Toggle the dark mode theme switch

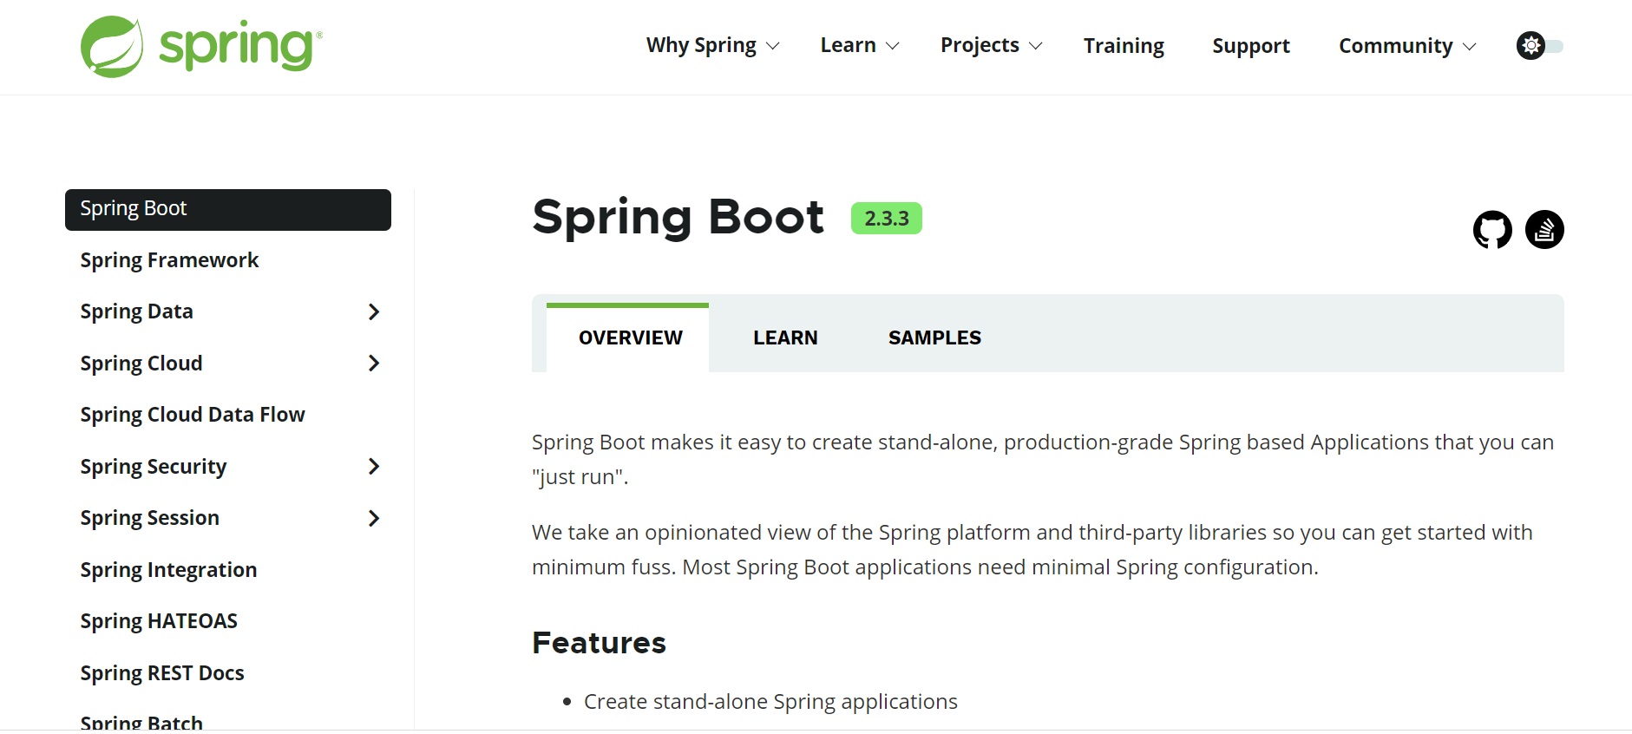pyautogui.click(x=1540, y=46)
